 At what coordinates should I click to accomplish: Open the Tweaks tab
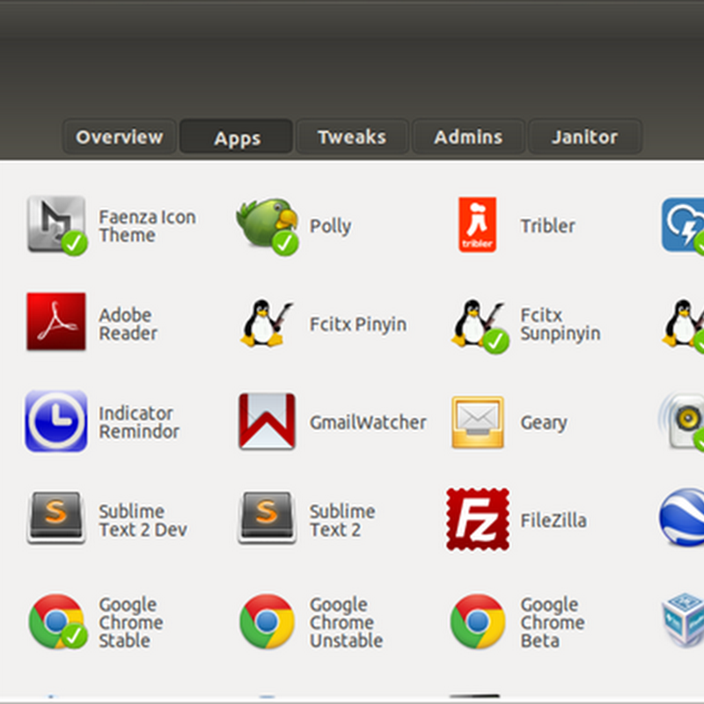[352, 137]
